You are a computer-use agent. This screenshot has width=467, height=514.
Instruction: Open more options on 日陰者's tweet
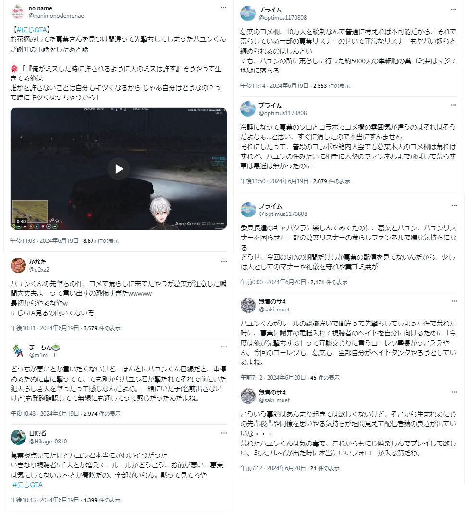pyautogui.click(x=224, y=433)
